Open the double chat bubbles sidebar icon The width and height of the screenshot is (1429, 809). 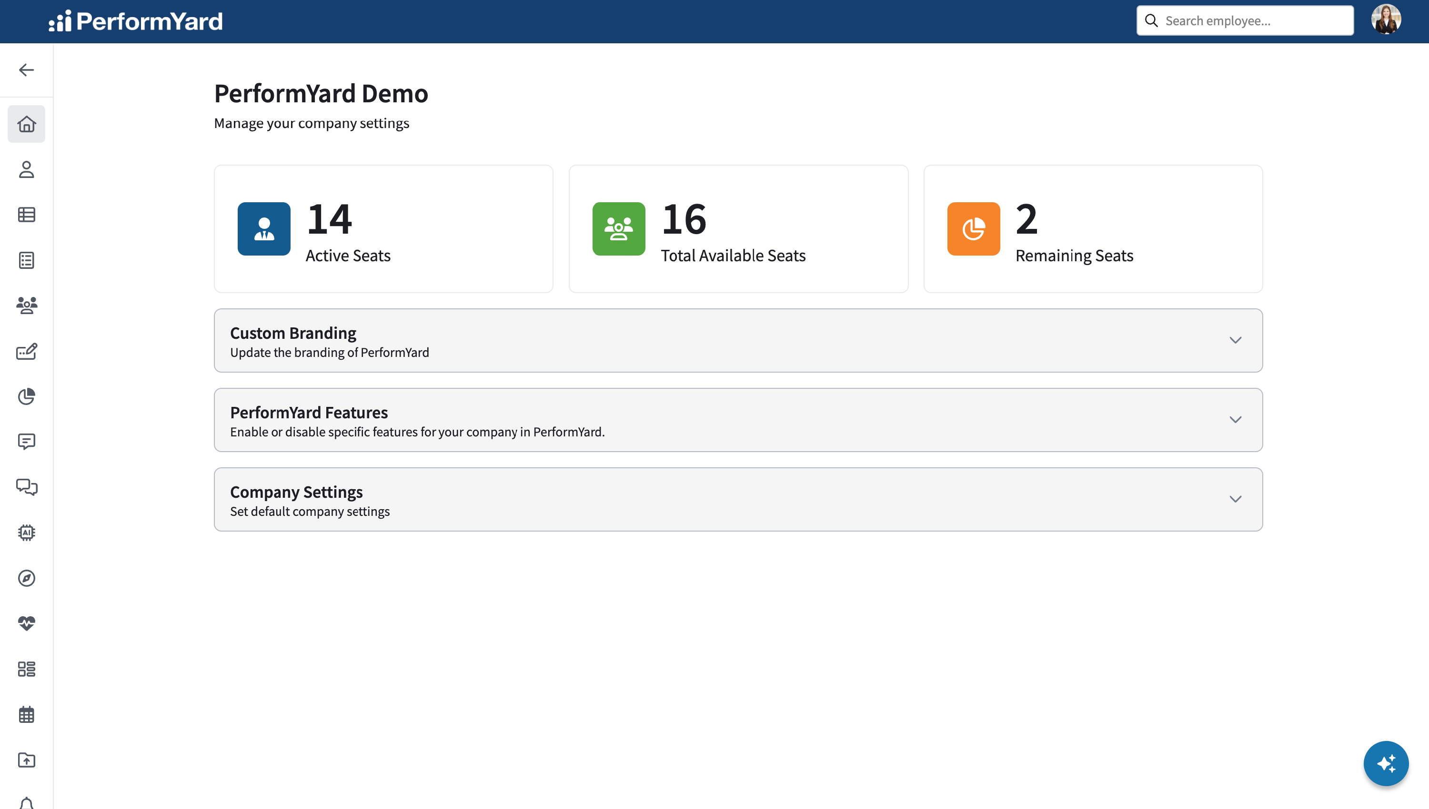tap(26, 487)
